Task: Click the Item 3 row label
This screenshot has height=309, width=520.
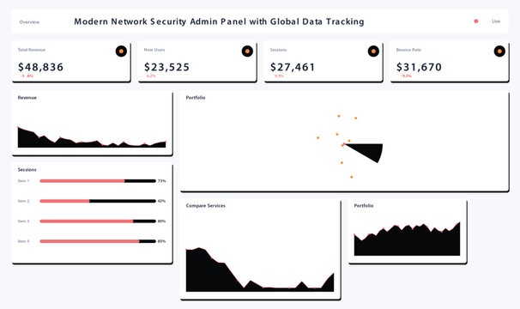Action: click(x=23, y=221)
